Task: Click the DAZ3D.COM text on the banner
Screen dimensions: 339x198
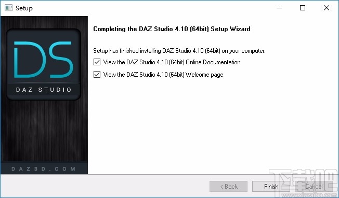Action: click(44, 169)
